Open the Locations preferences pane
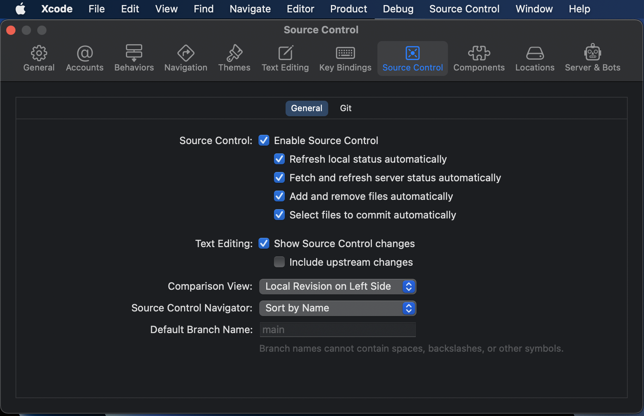Image resolution: width=644 pixels, height=416 pixels. 535,58
